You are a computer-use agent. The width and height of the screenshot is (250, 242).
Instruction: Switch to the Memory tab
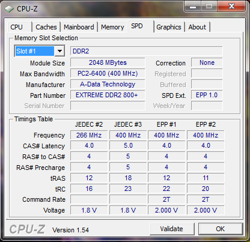tap(112, 27)
